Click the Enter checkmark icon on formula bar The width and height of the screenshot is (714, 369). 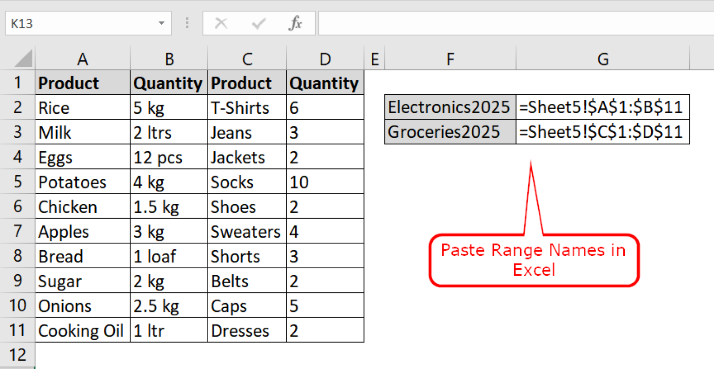(x=258, y=23)
